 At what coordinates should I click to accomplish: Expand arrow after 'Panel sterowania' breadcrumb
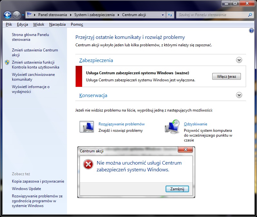pyautogui.click(x=71, y=15)
